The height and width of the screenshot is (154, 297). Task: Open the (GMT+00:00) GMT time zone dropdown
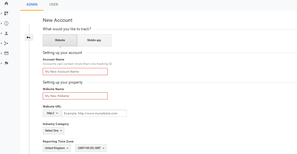(x=91, y=148)
